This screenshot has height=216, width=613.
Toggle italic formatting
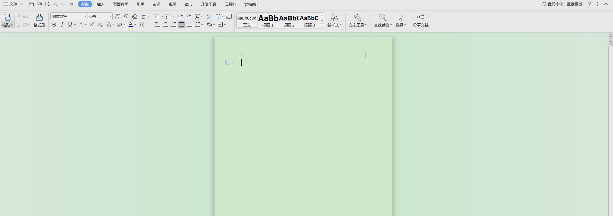pyautogui.click(x=62, y=25)
